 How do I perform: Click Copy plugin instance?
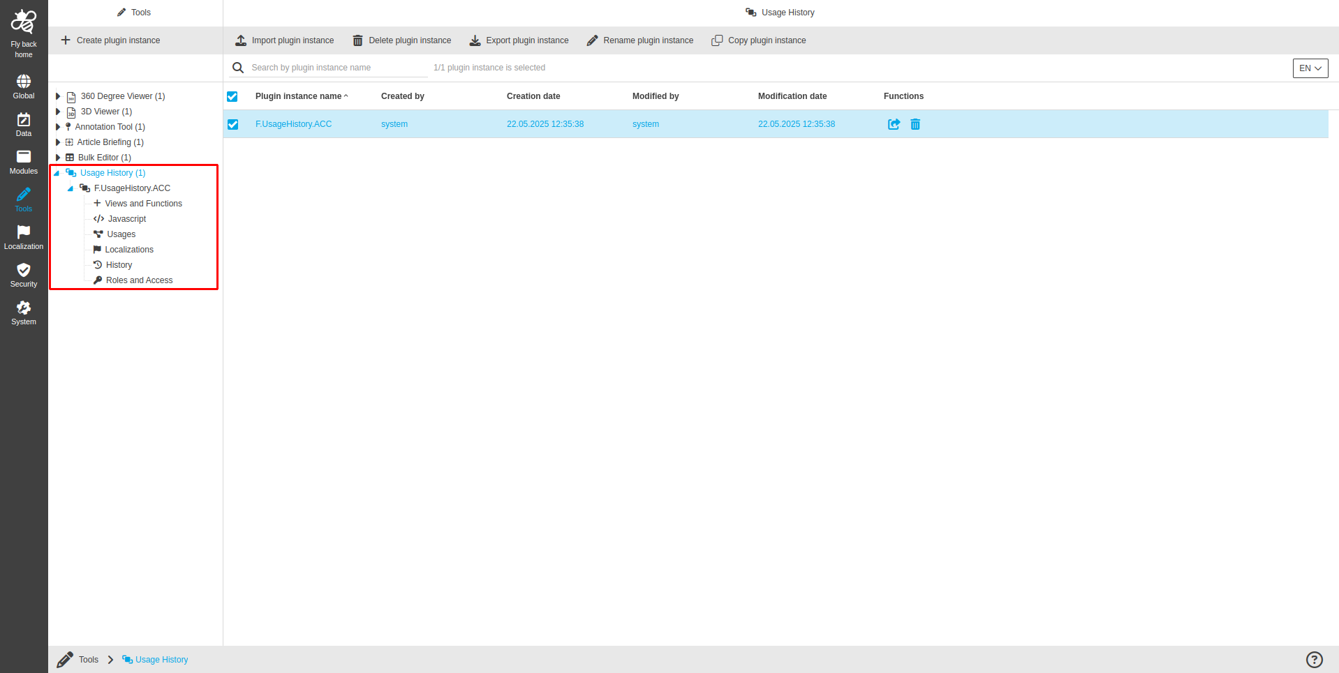[759, 40]
